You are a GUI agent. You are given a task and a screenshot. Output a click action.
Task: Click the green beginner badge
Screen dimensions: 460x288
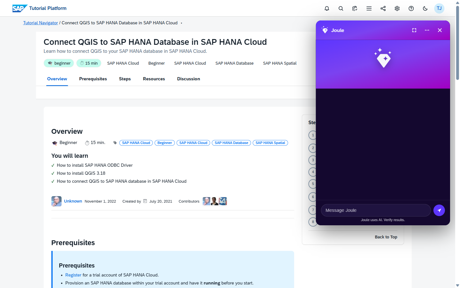coord(59,63)
